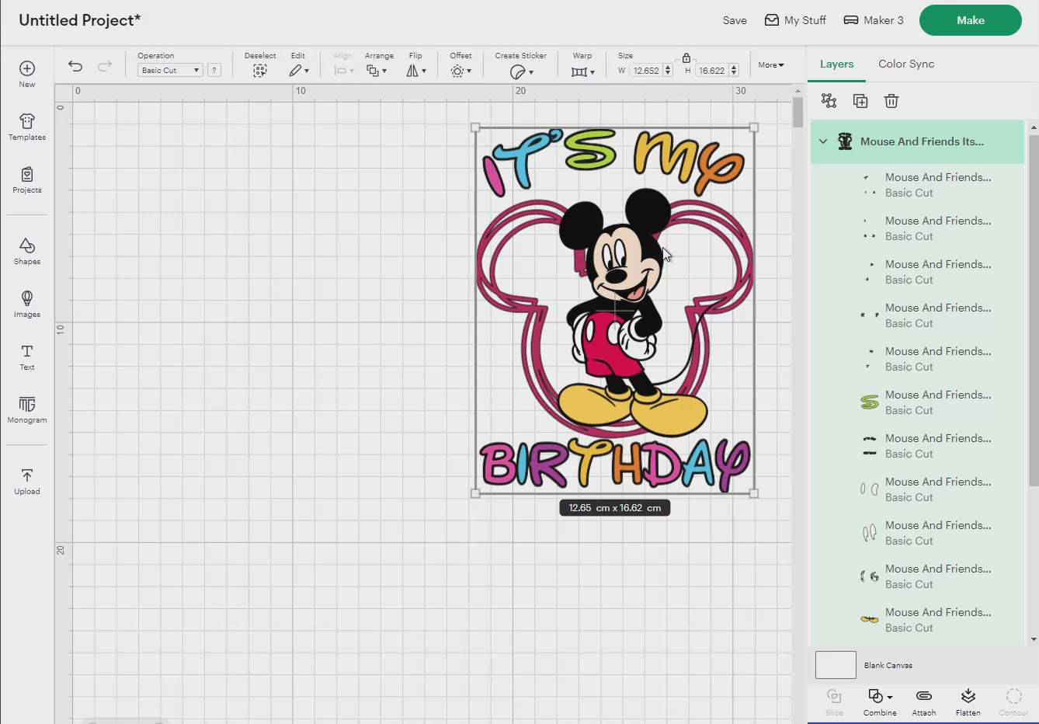Click the Operation help question mark
This screenshot has height=724, width=1039.
(x=214, y=70)
